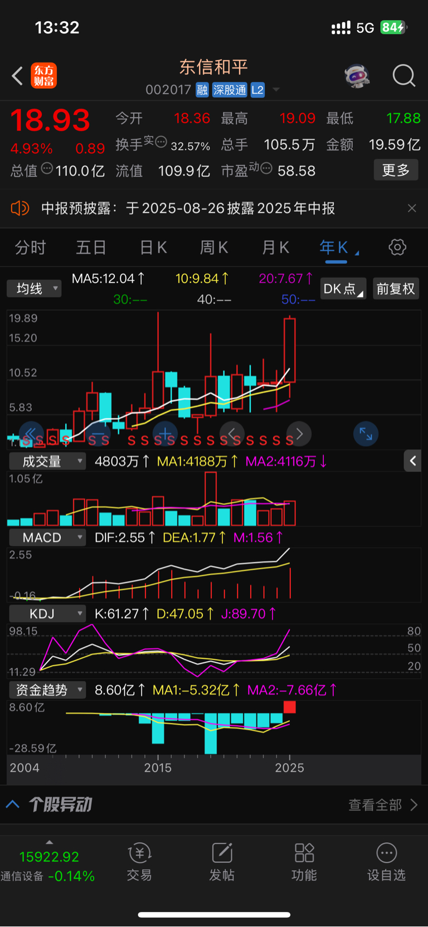Screen dimensions: 428x927
Task: Switch to the 月K tab
Action: [275, 247]
